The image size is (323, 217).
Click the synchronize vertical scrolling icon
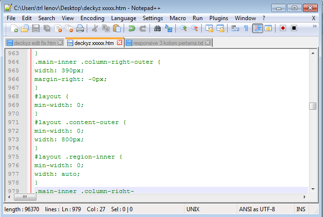pyautogui.click(x=209, y=28)
